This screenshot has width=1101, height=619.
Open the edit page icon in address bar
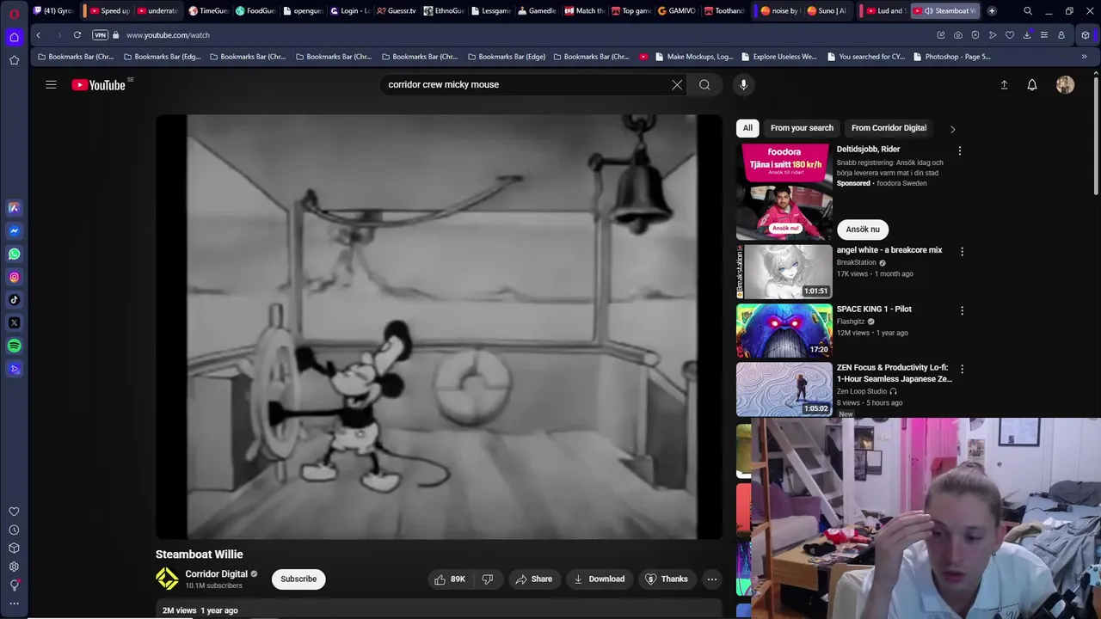pyautogui.click(x=940, y=35)
